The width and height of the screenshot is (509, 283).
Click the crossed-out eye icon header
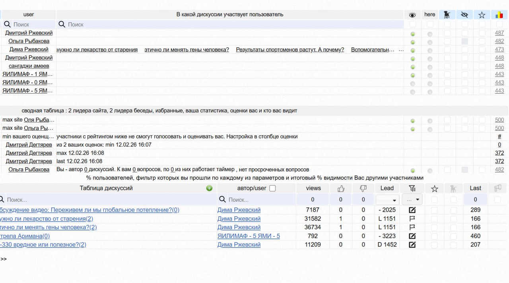[464, 15]
